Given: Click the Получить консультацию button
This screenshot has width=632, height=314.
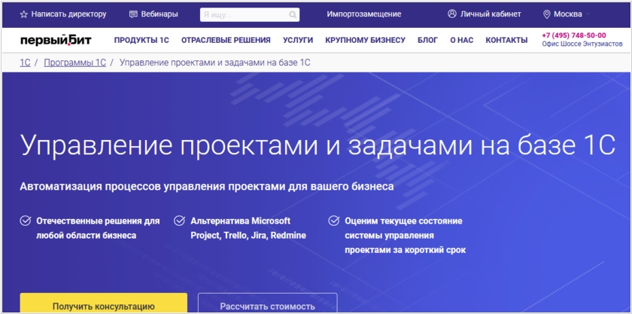Looking at the screenshot, I should pyautogui.click(x=104, y=304).
